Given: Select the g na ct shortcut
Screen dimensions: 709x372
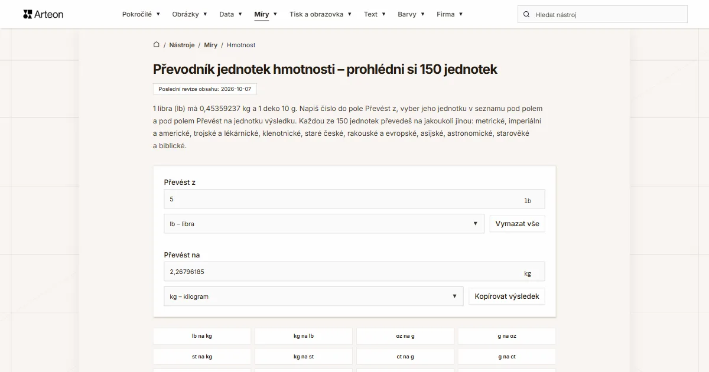Looking at the screenshot, I should tap(507, 357).
